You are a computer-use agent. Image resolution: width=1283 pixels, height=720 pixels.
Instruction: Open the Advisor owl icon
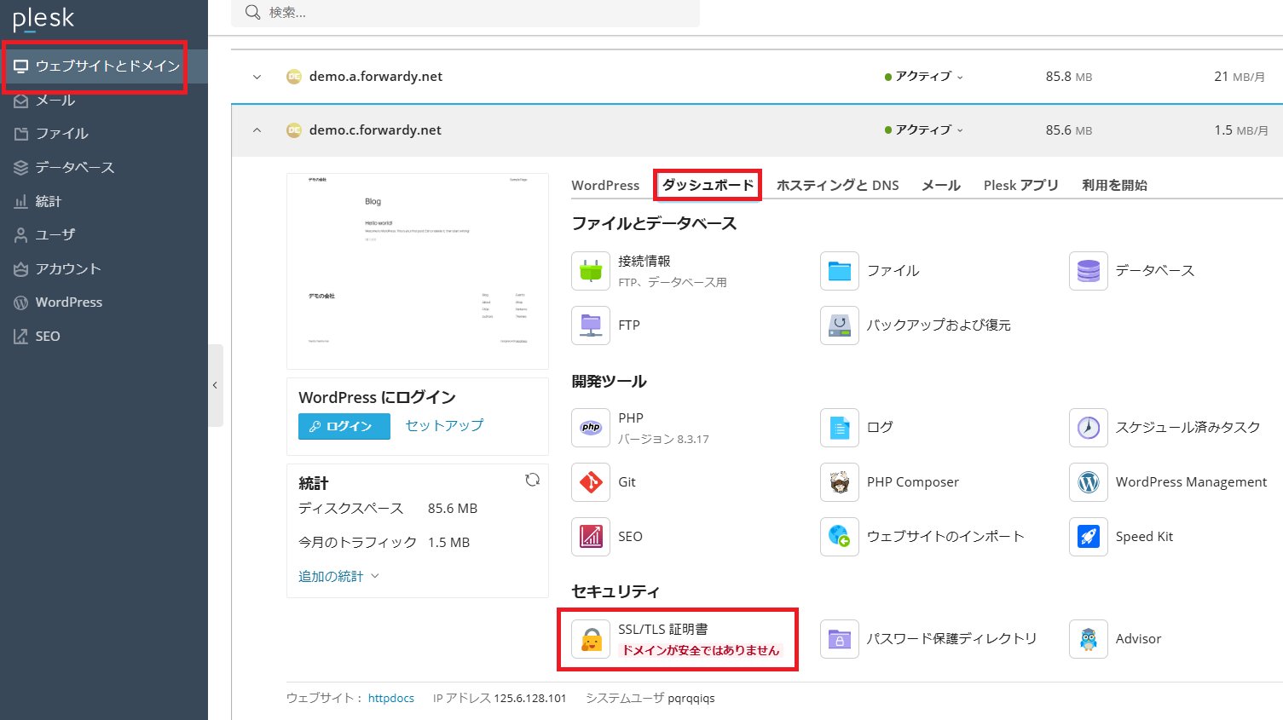tap(1089, 639)
